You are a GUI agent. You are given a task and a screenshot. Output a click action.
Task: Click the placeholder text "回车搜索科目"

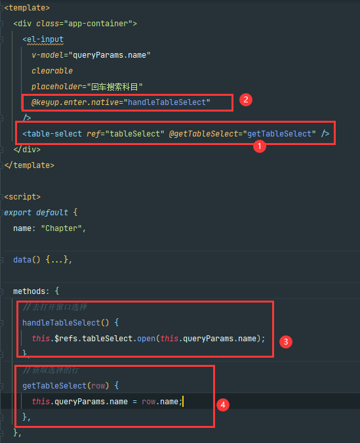click(x=114, y=87)
